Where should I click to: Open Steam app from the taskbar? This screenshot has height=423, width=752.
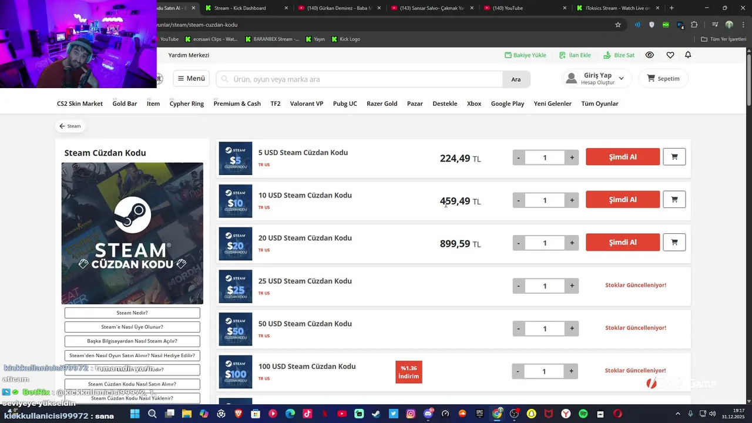(376, 414)
